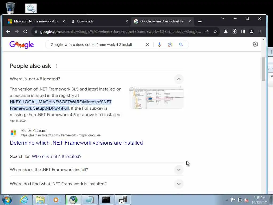This screenshot has height=205, width=273.
Task: Open the Chrome three-dot menu
Action: (260, 31)
